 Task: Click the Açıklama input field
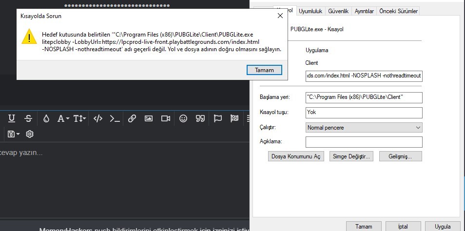(x=364, y=142)
